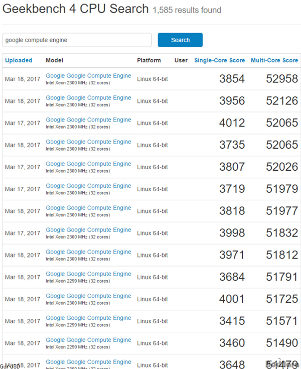
Task: Open Google Compute Engine result with single-core 4012
Action: tap(88, 119)
